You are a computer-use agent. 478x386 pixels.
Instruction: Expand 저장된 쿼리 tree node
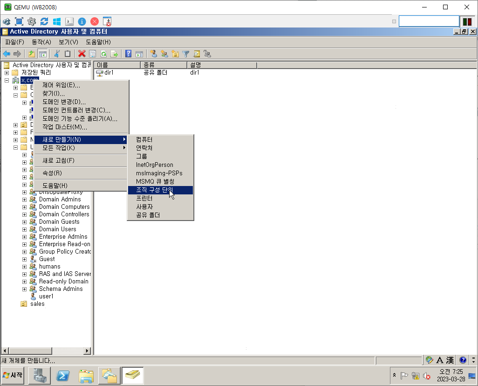[7, 73]
